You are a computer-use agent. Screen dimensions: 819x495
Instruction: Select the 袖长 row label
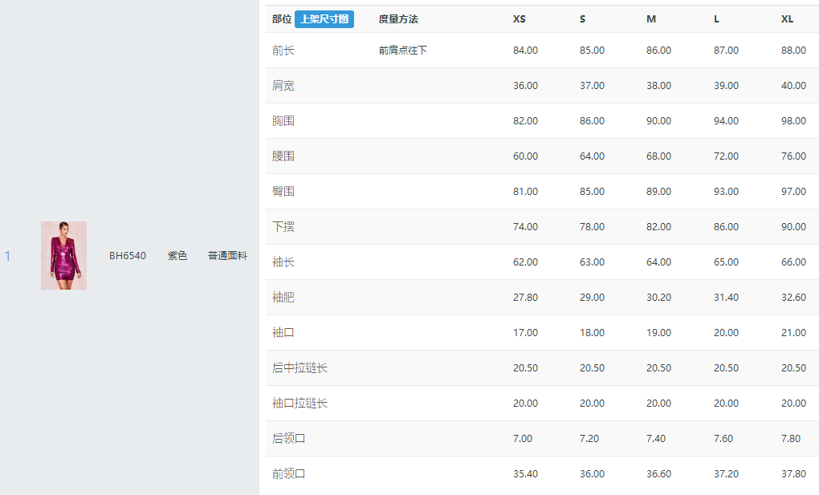point(283,262)
